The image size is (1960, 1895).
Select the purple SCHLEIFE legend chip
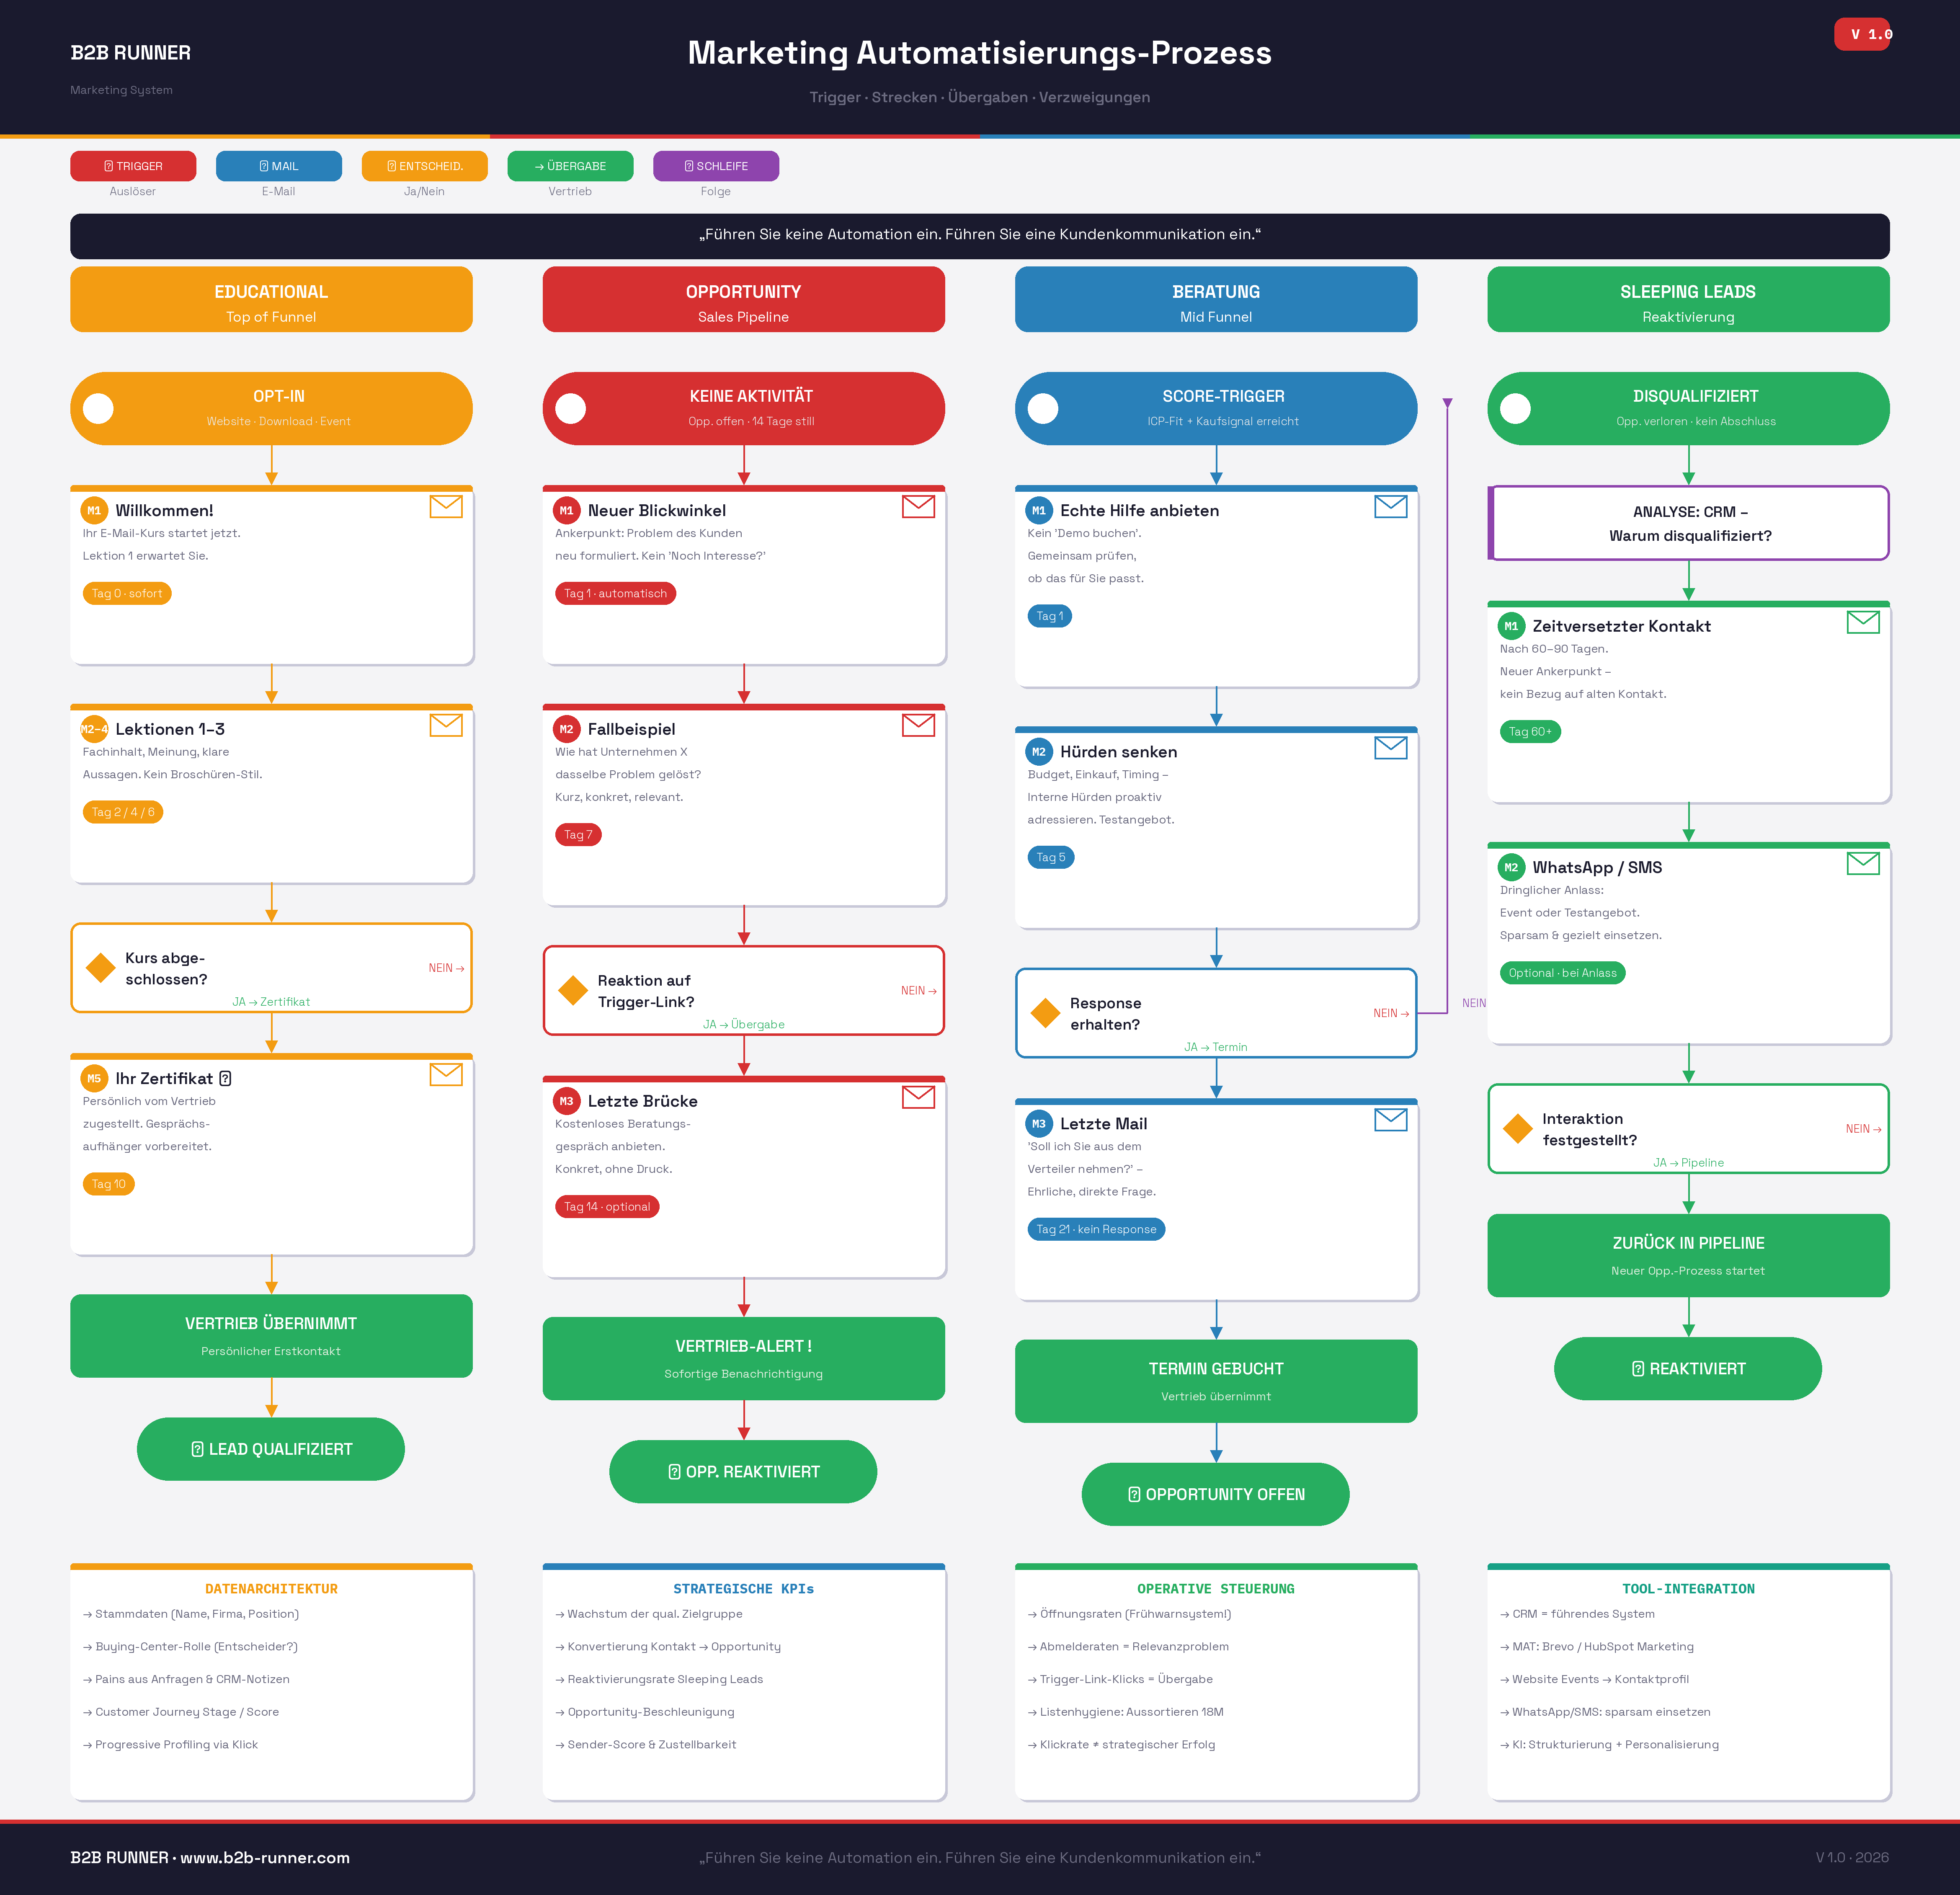point(716,166)
